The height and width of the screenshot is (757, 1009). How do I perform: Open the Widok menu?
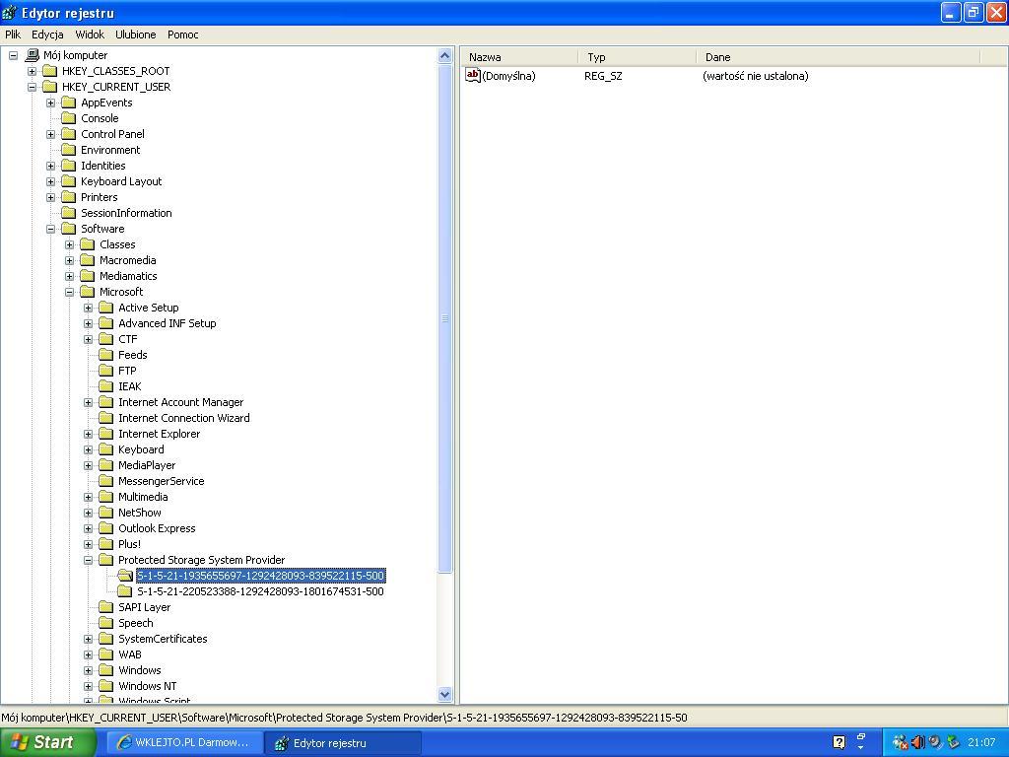(90, 34)
